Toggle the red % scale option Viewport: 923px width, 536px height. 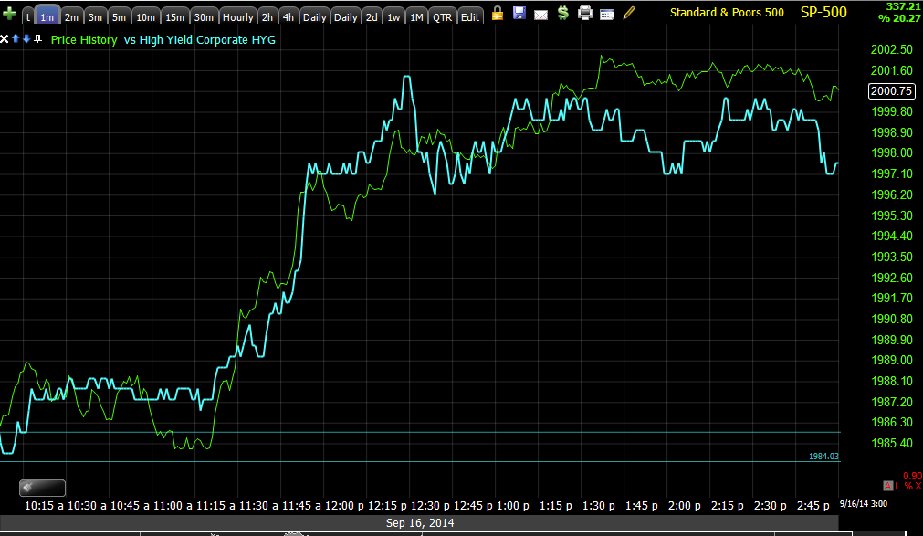coord(908,486)
